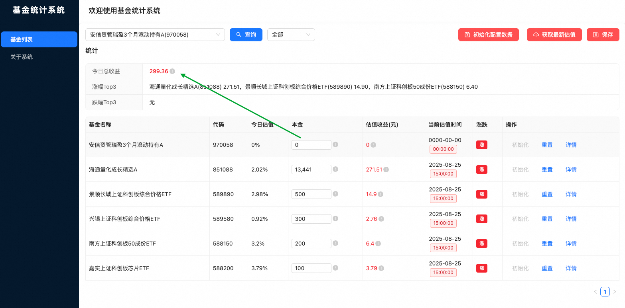Image resolution: width=625 pixels, height=308 pixels.
Task: Click 详情 for 兴银上证科创板综合价格ETF
Action: [571, 219]
